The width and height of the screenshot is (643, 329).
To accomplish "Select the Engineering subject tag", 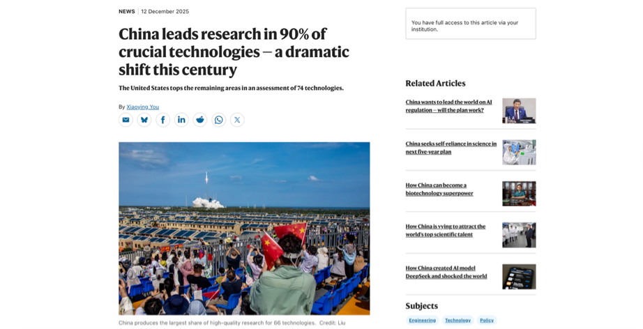I will pyautogui.click(x=422, y=320).
